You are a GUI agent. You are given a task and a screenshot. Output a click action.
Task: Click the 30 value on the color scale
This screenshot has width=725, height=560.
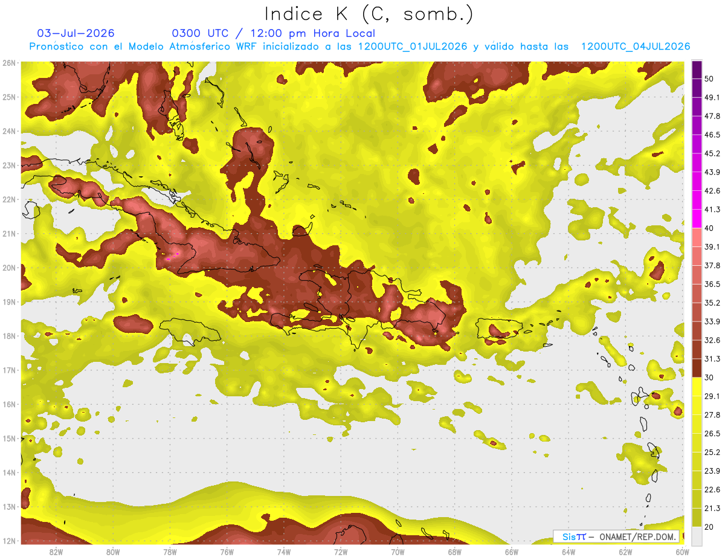(x=709, y=378)
